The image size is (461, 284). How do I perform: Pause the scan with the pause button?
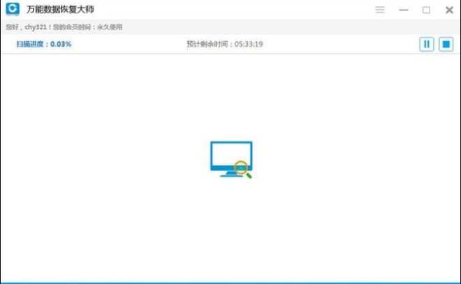pos(427,45)
